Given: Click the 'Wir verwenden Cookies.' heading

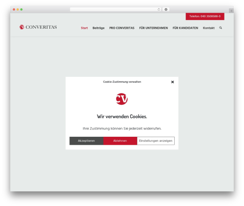Looking at the screenshot, I should click(122, 116).
